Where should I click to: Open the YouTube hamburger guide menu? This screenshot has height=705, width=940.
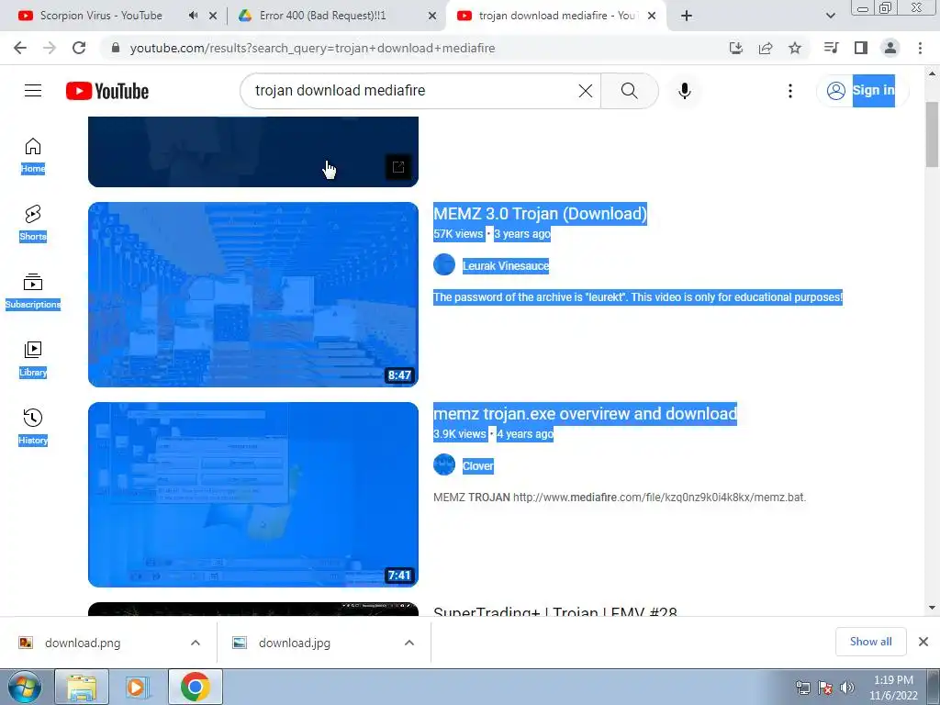pyautogui.click(x=33, y=91)
